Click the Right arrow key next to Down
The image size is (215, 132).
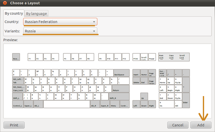[x=152, y=104]
